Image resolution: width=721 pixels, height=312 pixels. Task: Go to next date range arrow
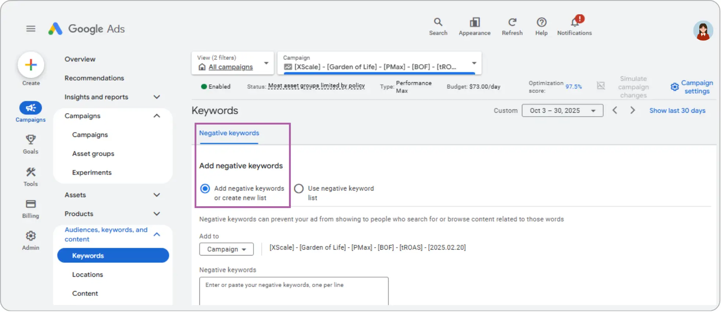click(x=632, y=110)
